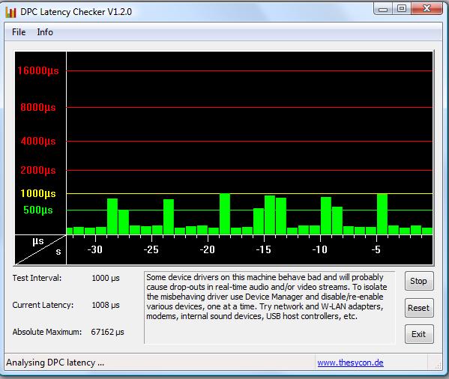Screen dimensions: 449x379
Task: Click the -15 second time marker
Action: coord(263,249)
